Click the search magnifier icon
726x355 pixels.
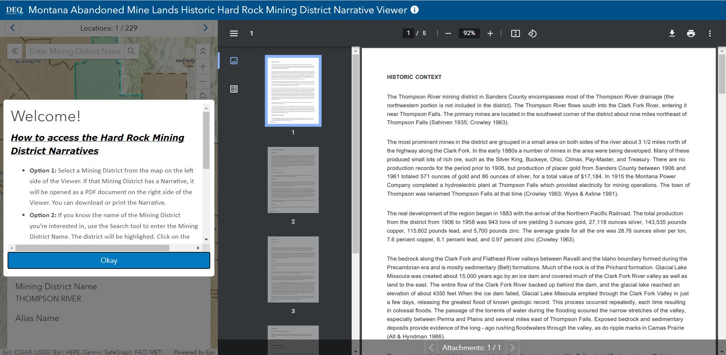[131, 51]
